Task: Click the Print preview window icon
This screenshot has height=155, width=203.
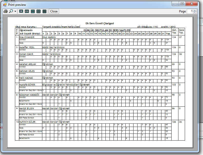Action: coord(5,5)
